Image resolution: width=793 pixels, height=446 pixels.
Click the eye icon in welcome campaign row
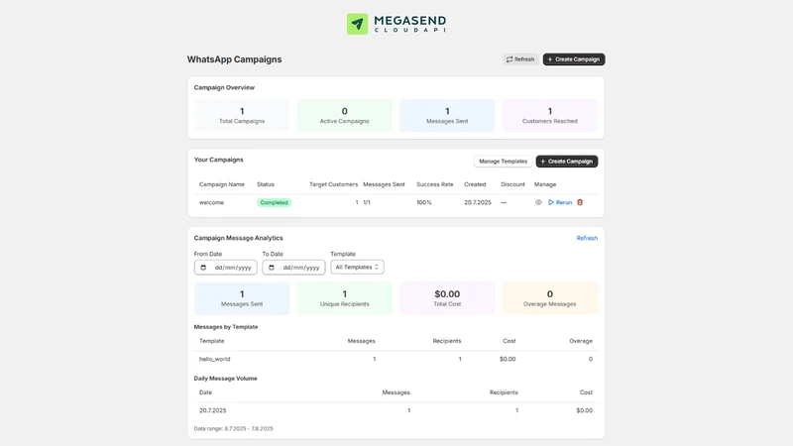click(538, 202)
